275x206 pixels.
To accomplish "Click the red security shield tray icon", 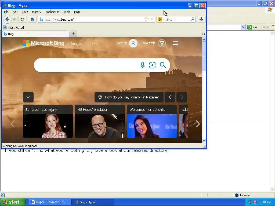I will [255, 202].
